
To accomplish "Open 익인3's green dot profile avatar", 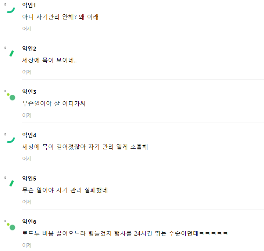I will (11, 97).
